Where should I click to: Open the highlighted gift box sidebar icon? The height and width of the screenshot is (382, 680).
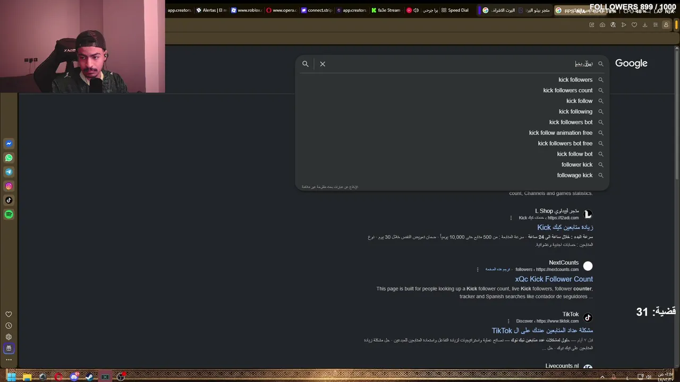click(8, 349)
